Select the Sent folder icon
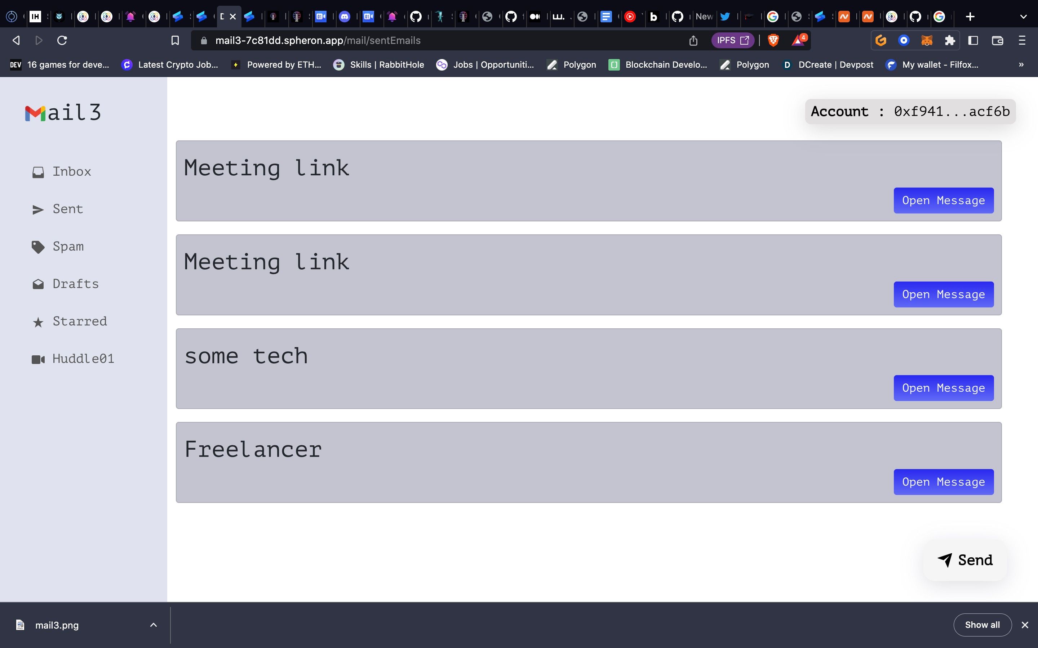 tap(37, 209)
